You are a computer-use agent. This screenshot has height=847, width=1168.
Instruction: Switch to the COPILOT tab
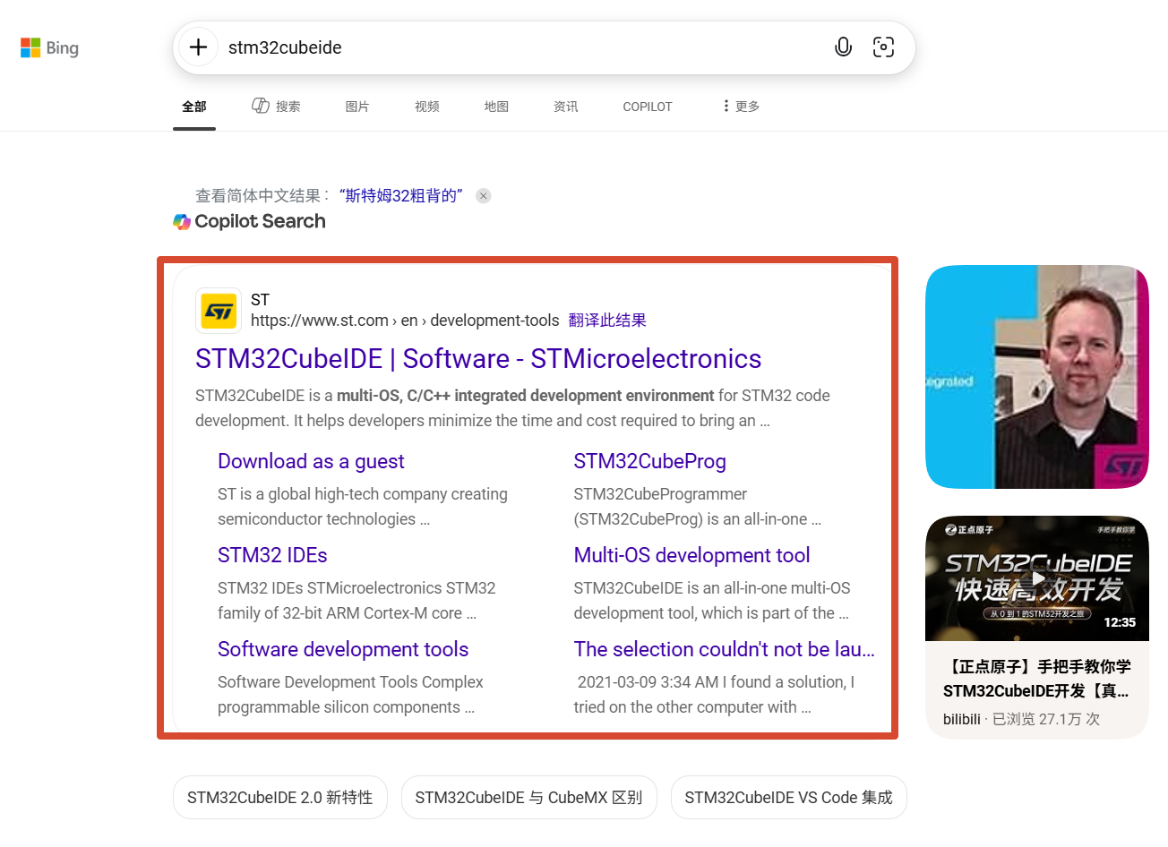tap(648, 107)
